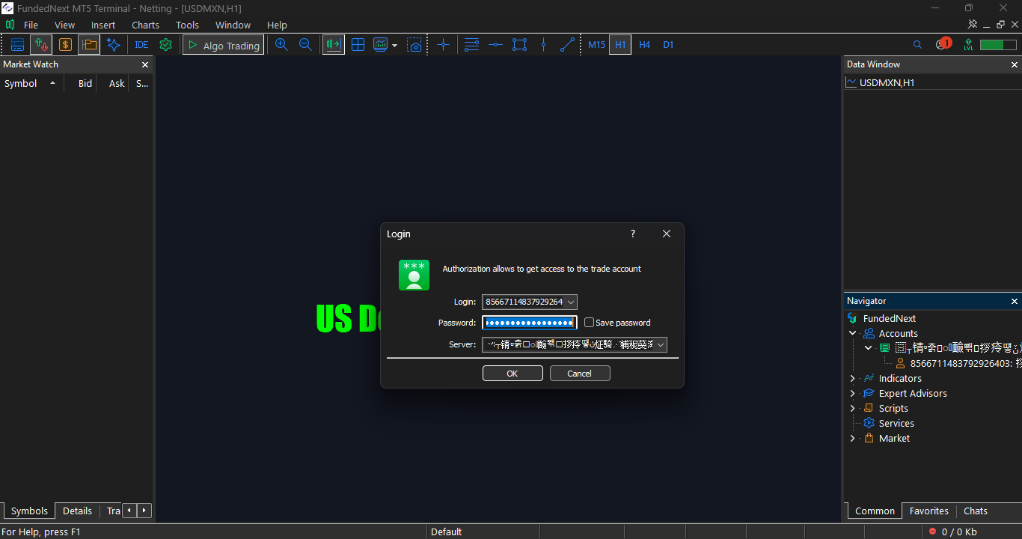Click the Accounts people icon in Navigator
1022x539 pixels.
pyautogui.click(x=869, y=333)
